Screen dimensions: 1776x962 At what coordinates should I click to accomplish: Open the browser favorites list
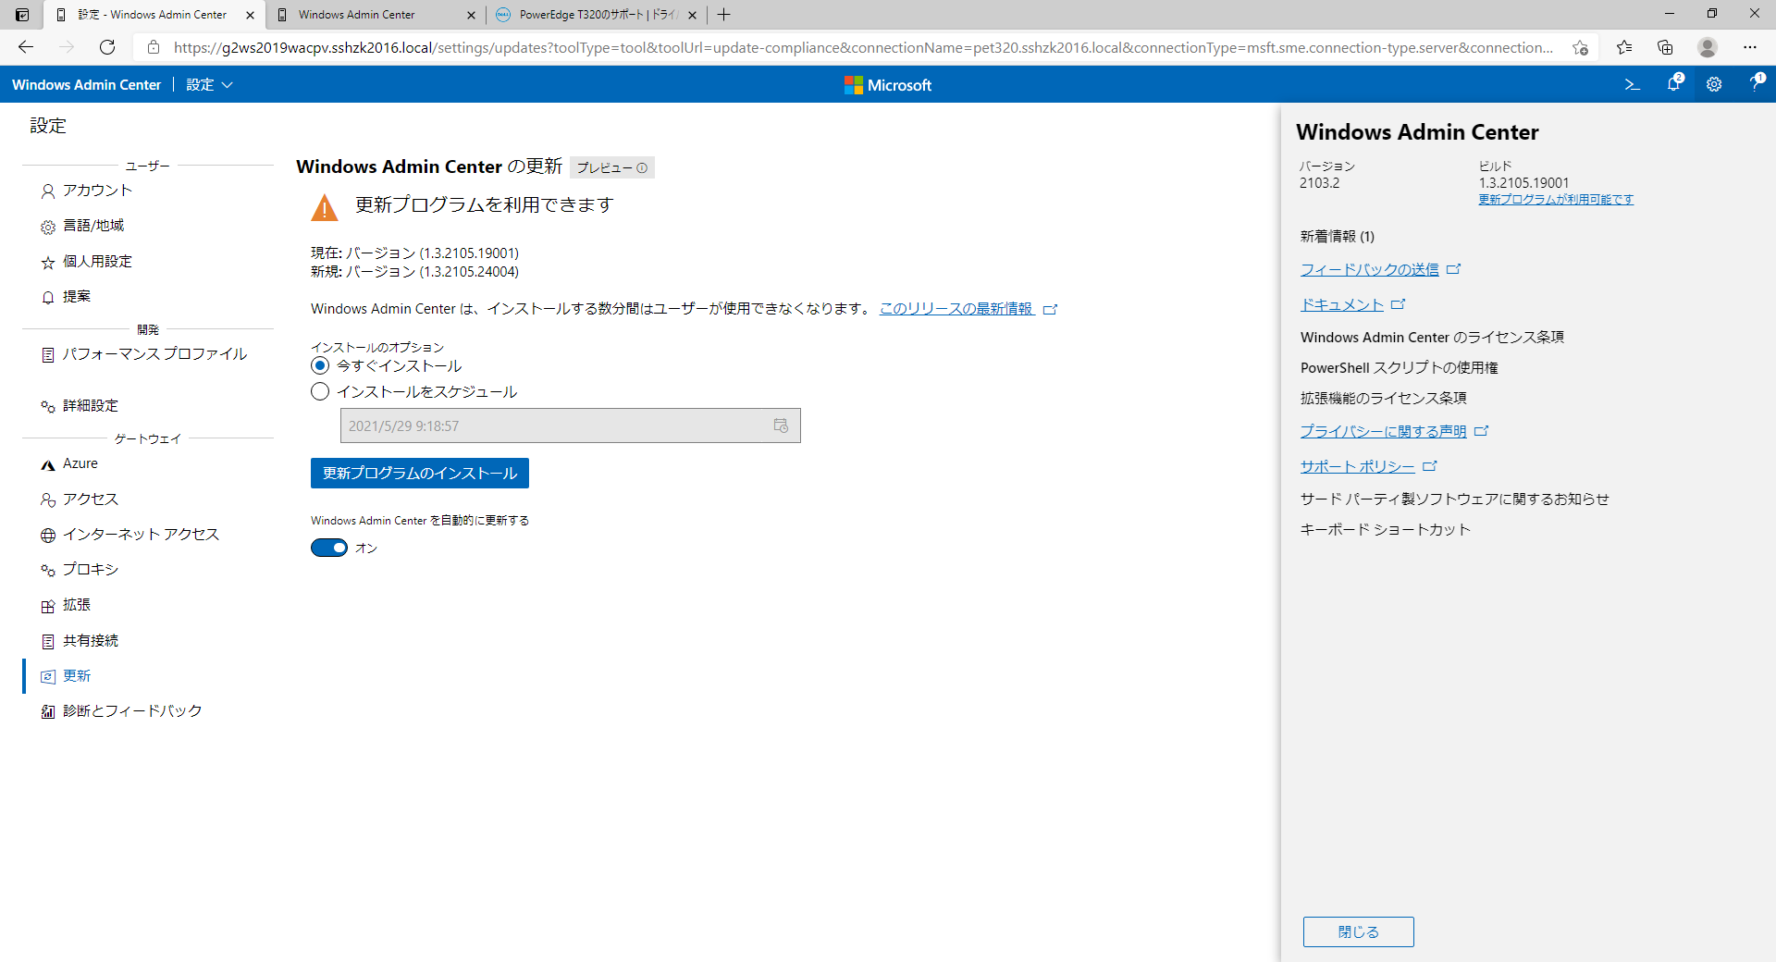[1624, 47]
